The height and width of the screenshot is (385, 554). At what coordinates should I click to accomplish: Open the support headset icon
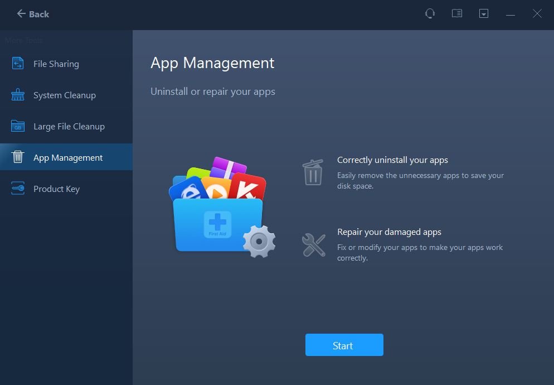click(430, 14)
